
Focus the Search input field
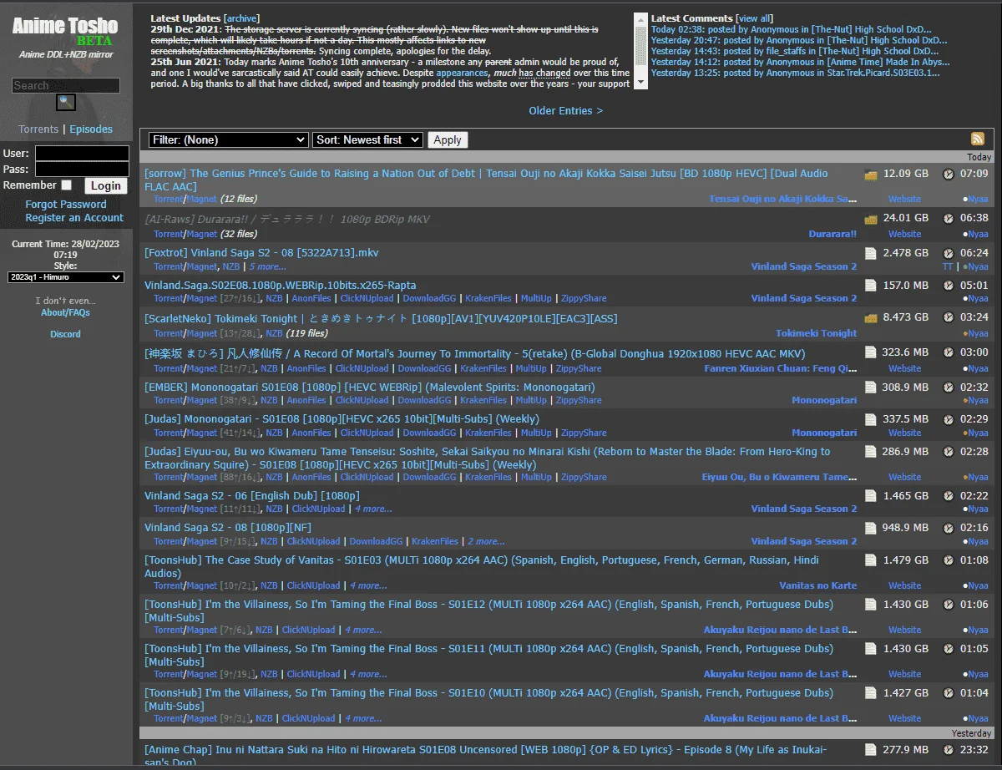pos(66,85)
